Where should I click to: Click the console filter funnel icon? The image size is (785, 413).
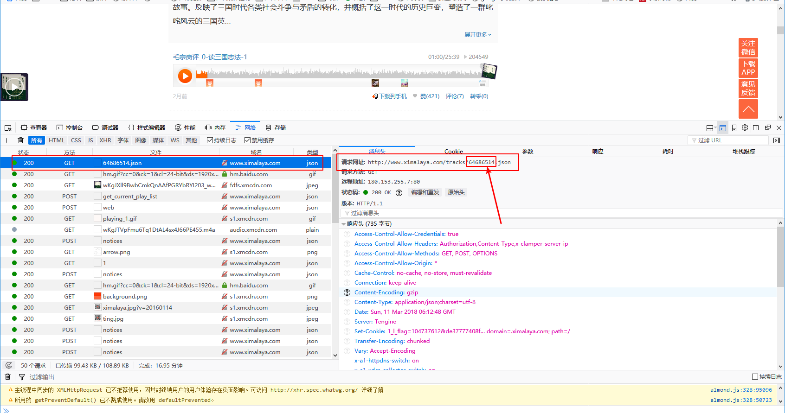pos(22,377)
